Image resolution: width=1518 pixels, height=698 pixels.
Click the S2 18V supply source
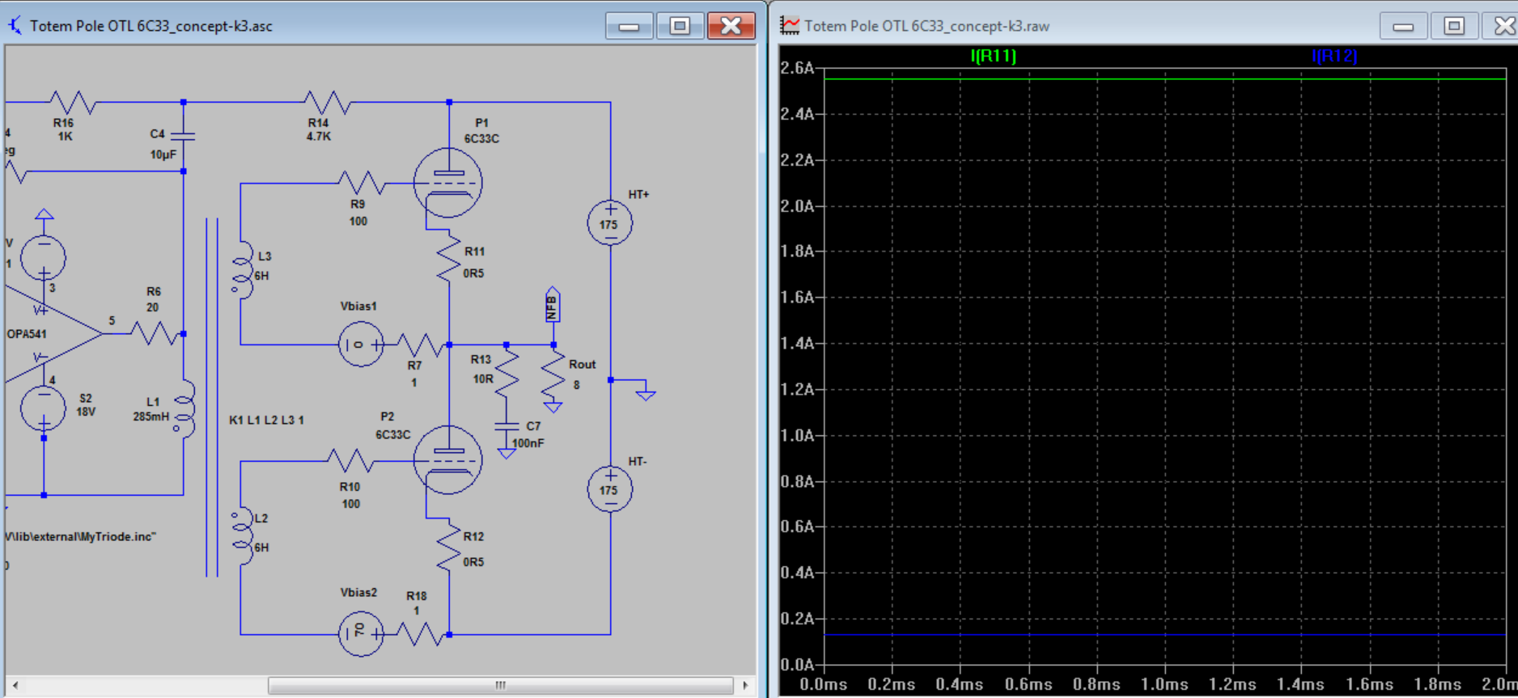(43, 408)
